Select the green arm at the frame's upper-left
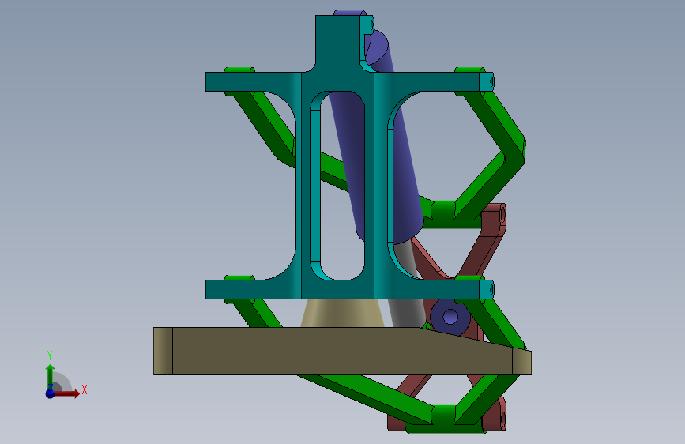 click(x=266, y=126)
